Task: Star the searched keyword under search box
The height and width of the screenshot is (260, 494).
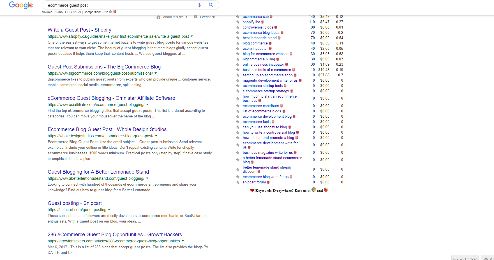Action: (x=110, y=12)
